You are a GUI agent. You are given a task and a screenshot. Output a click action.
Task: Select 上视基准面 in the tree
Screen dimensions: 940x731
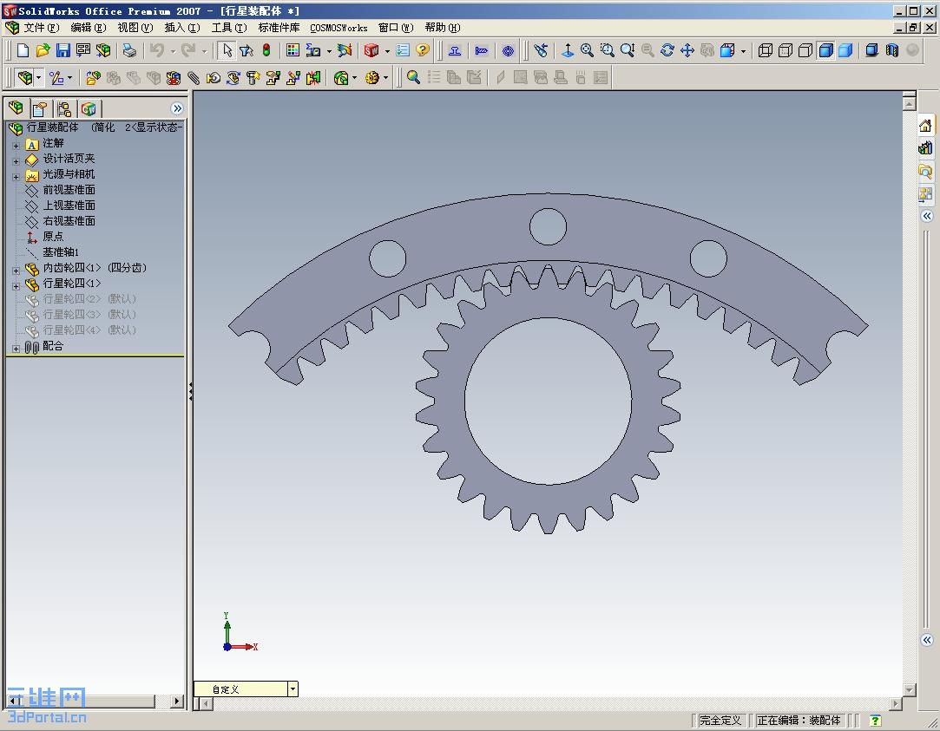pos(69,206)
